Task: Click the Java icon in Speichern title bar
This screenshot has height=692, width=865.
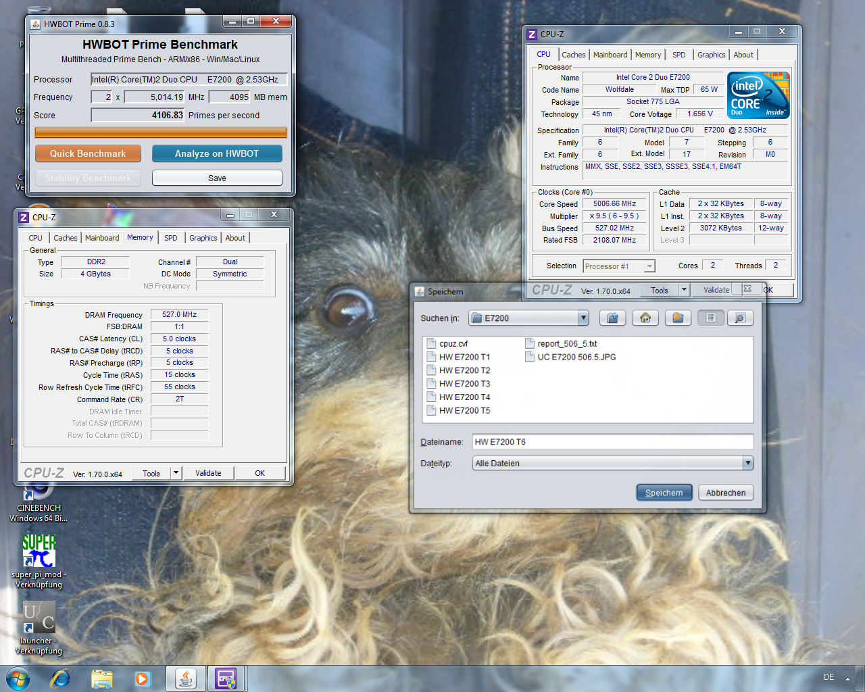Action: [x=420, y=292]
